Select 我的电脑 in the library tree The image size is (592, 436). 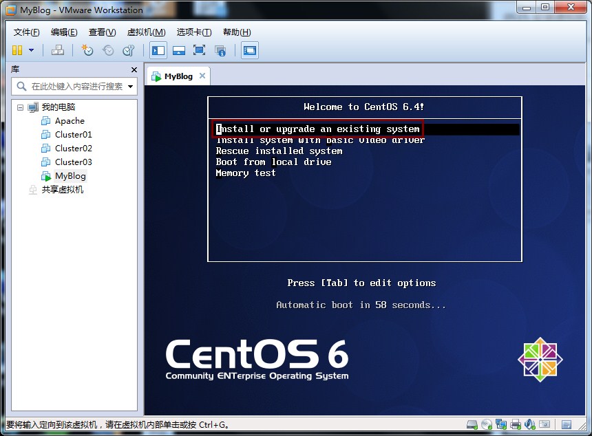coord(58,107)
